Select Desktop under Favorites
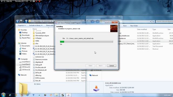Viewport: 173px width, 97px height. pyautogui.click(x=24, y=33)
